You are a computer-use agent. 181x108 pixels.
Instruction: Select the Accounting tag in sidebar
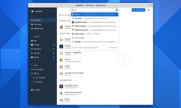coord(42,69)
